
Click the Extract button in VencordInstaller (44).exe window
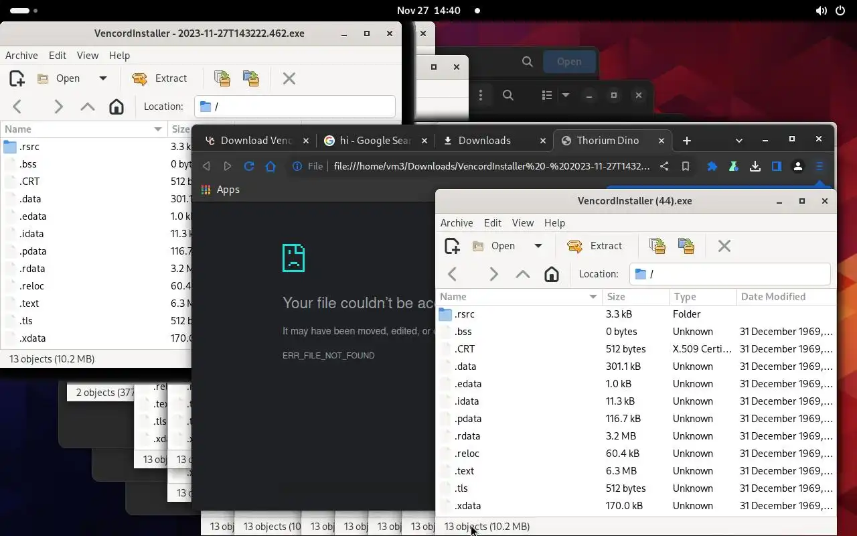coord(595,246)
